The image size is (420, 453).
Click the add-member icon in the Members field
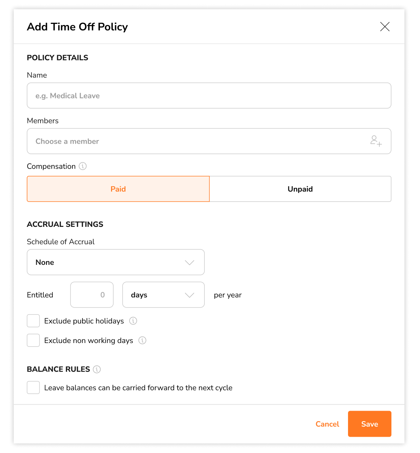[376, 141]
